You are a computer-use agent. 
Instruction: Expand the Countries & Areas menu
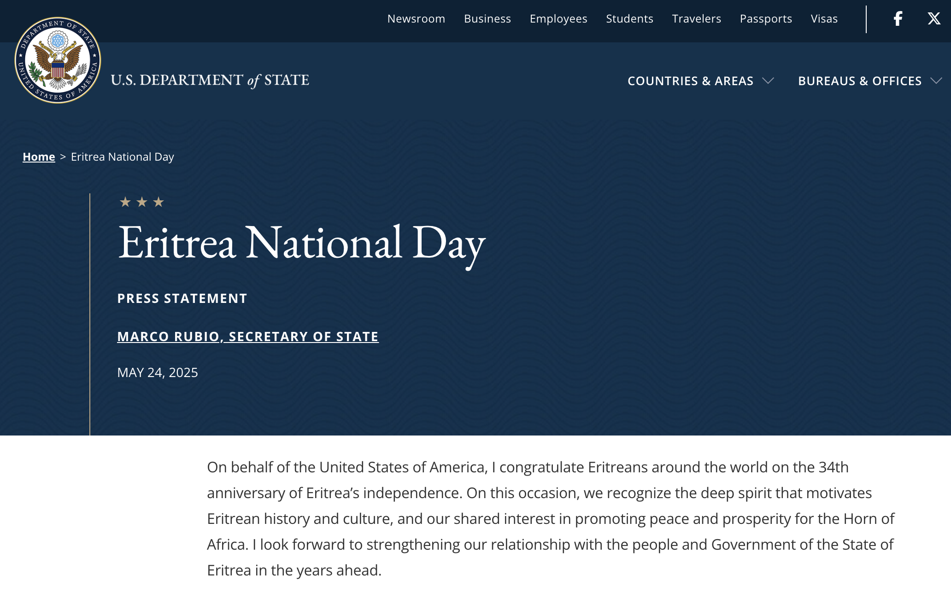690,81
